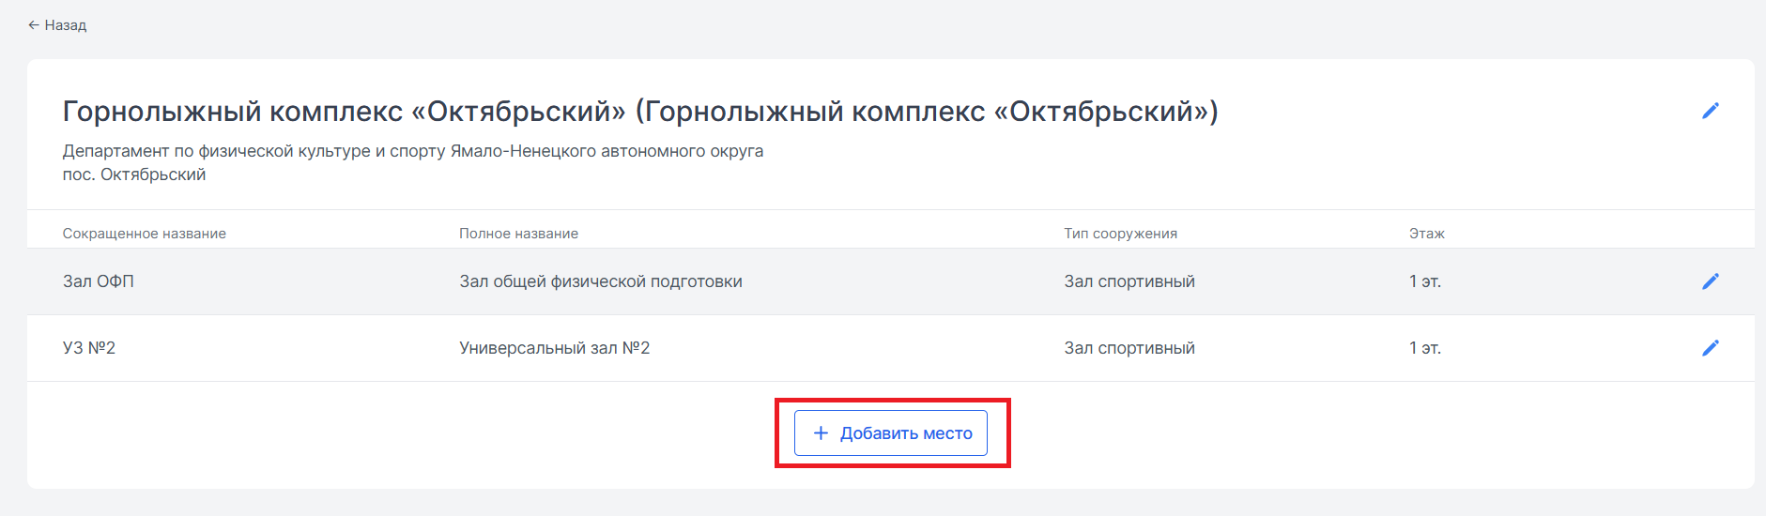Select Универсальный зал №2 full name

click(x=555, y=348)
